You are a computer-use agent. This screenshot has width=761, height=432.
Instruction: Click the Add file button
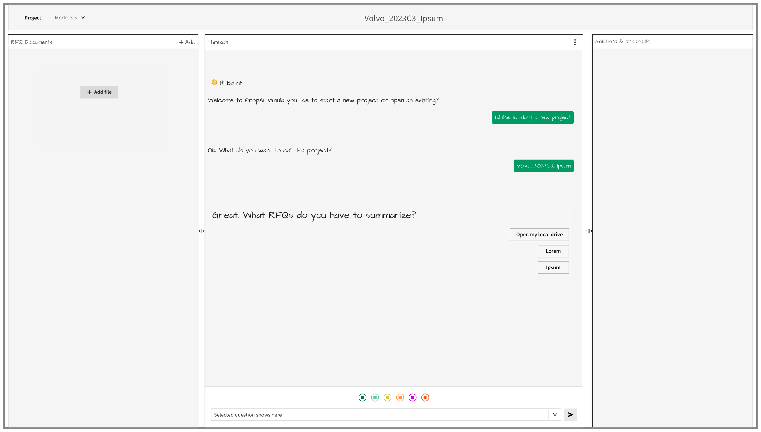pyautogui.click(x=99, y=92)
